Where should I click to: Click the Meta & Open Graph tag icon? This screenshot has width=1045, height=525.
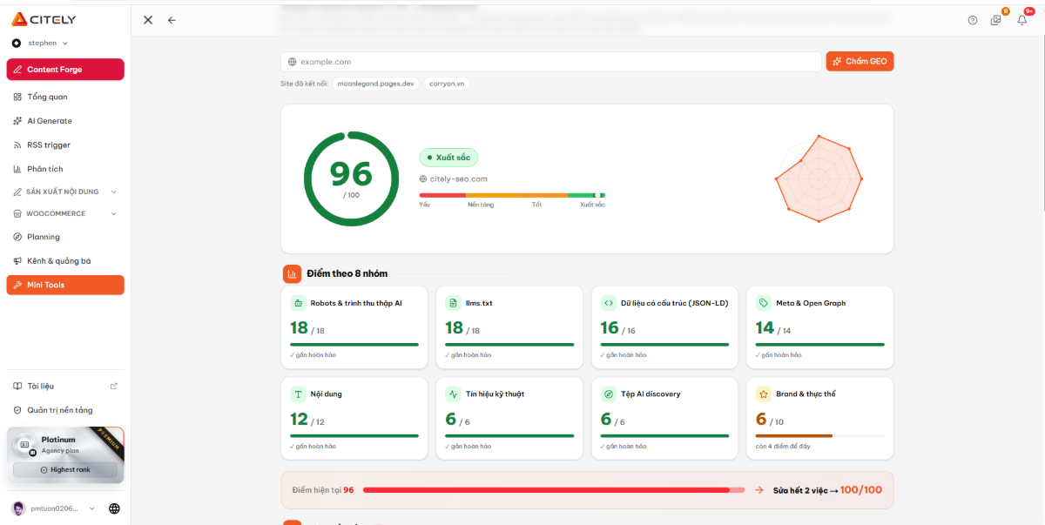click(x=763, y=303)
